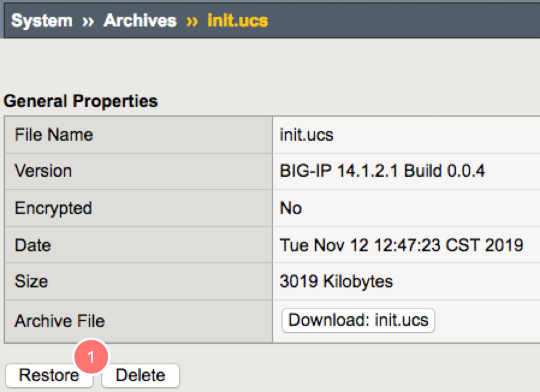Open Archives from the breadcrumb trail
The image size is (540, 392).
(140, 20)
